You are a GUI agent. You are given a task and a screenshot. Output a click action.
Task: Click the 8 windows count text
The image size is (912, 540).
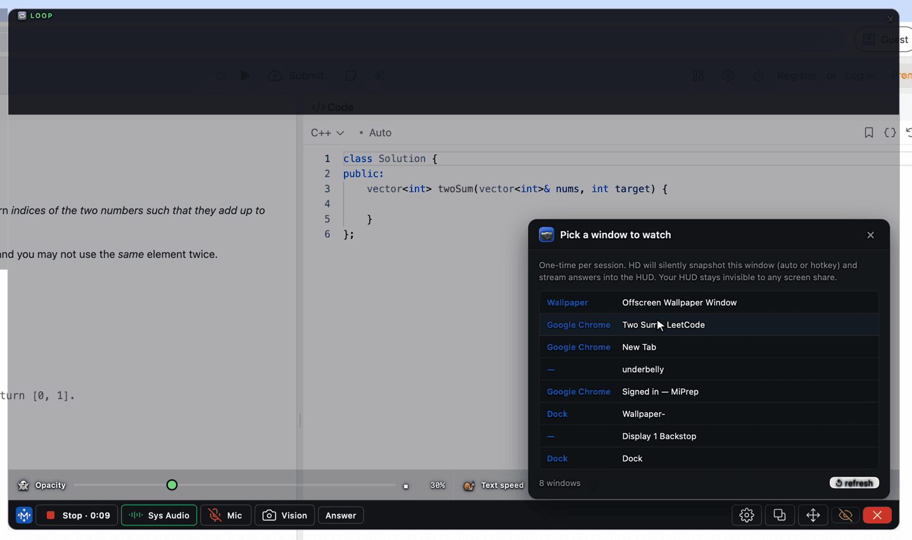[560, 483]
